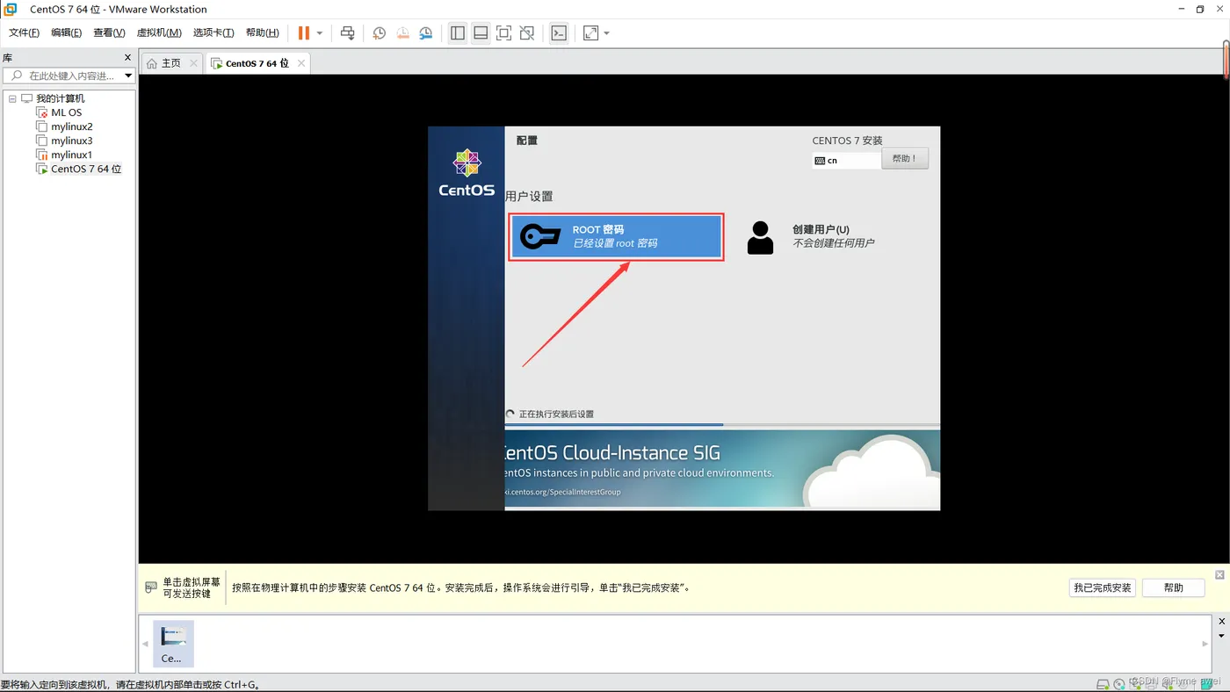Toggle the library sidebar view

tap(458, 32)
